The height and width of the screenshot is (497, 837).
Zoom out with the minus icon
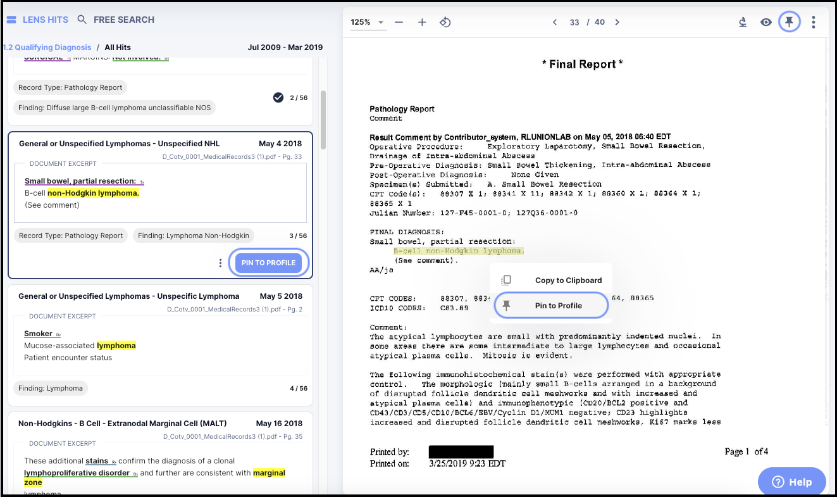pos(399,22)
